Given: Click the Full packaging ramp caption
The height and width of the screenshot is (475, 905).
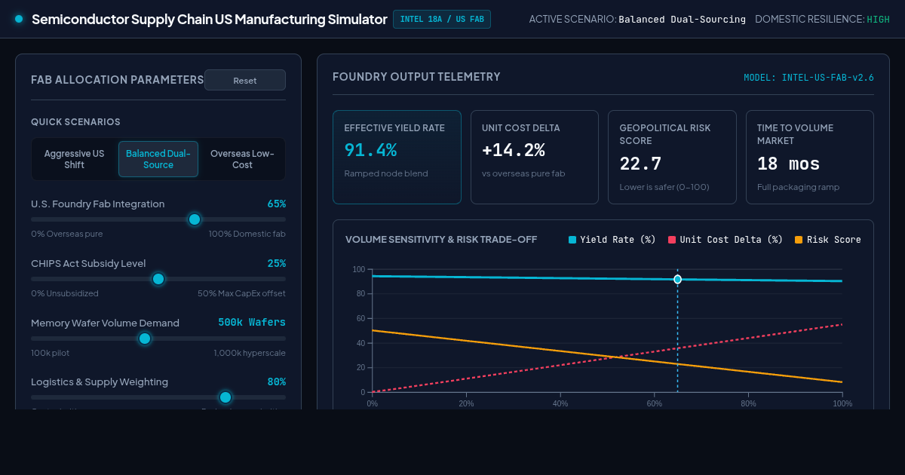Looking at the screenshot, I should 798,187.
